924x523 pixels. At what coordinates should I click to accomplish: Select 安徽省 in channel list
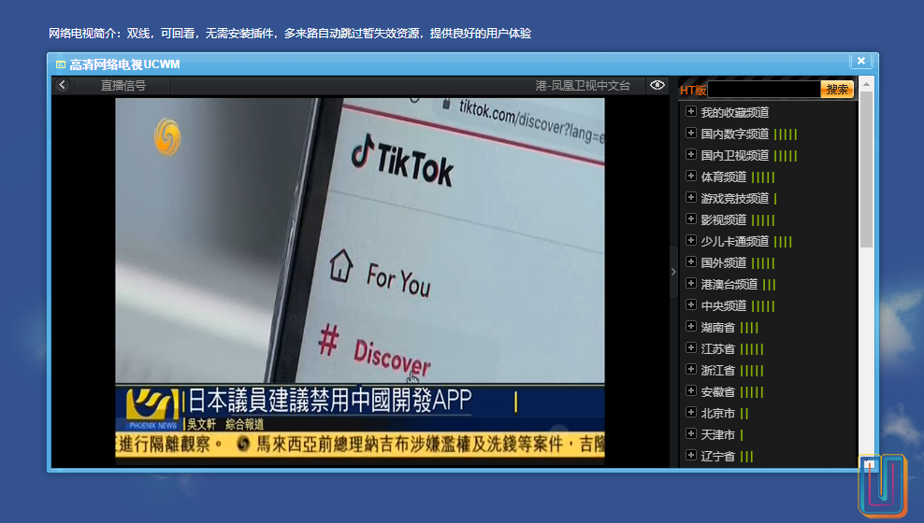click(717, 392)
